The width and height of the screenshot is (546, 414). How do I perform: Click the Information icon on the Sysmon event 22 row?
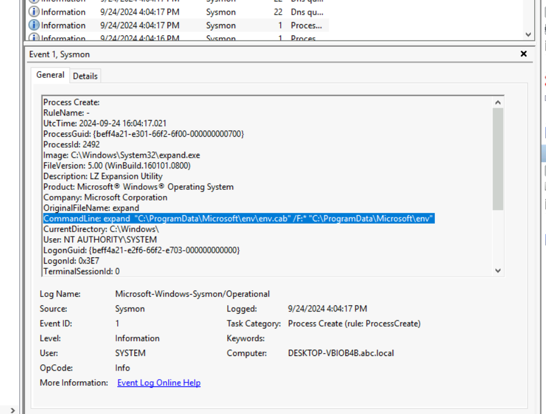34,12
